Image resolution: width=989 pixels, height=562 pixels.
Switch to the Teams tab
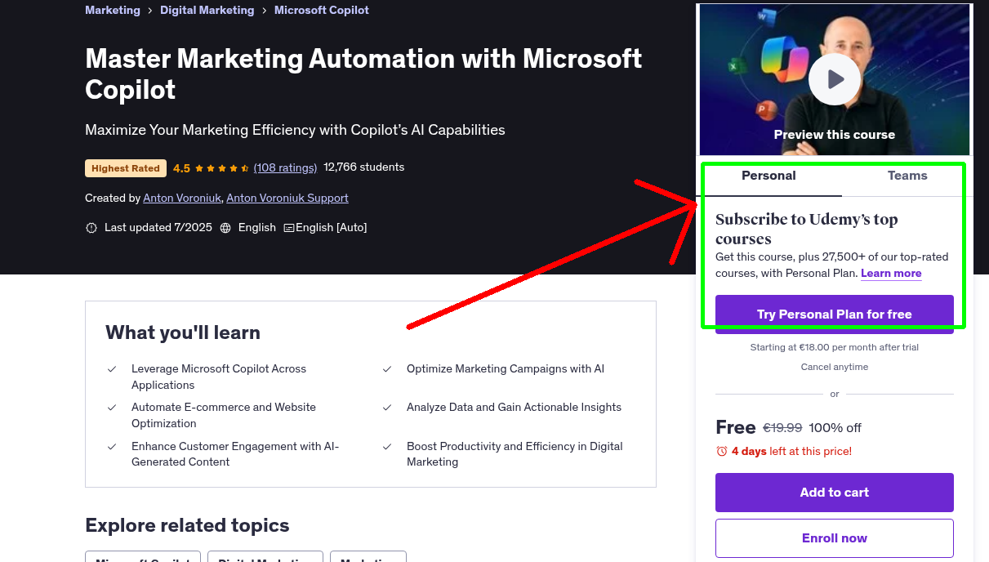click(x=907, y=176)
